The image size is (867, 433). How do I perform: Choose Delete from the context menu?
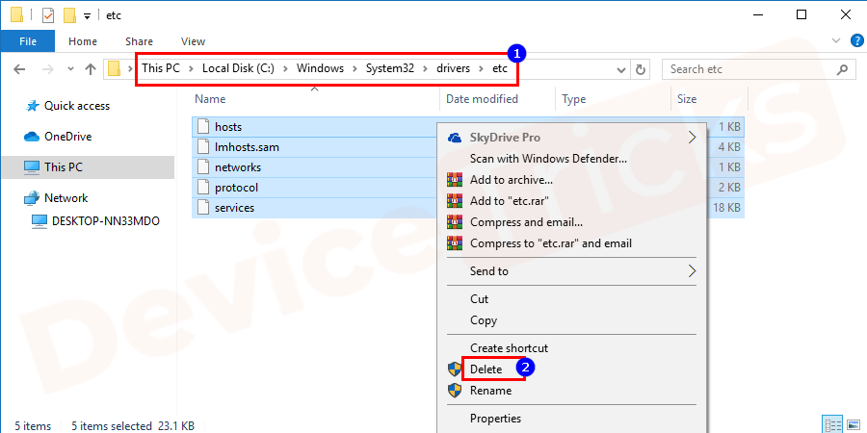coord(486,369)
